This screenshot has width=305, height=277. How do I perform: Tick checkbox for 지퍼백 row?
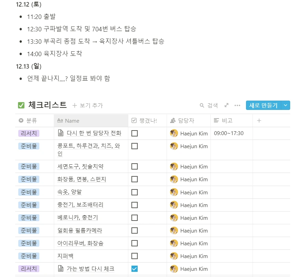tap(135, 256)
